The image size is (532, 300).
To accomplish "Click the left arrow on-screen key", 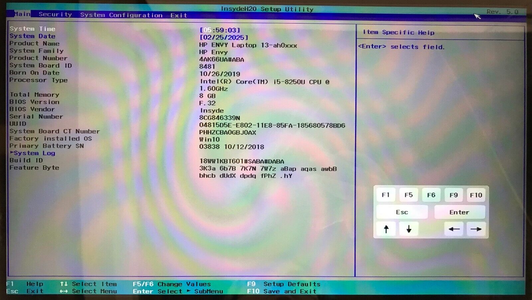I will 454,229.
